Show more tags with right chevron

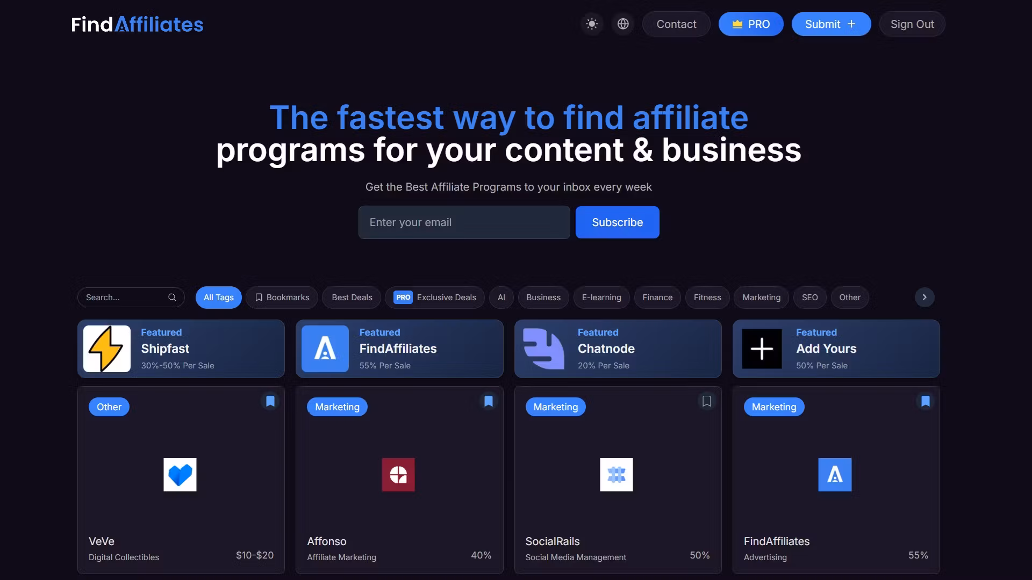coord(924,298)
